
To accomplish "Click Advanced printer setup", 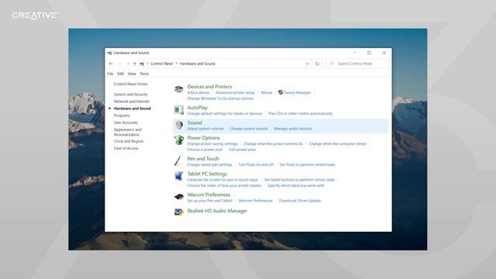I will 235,93.
